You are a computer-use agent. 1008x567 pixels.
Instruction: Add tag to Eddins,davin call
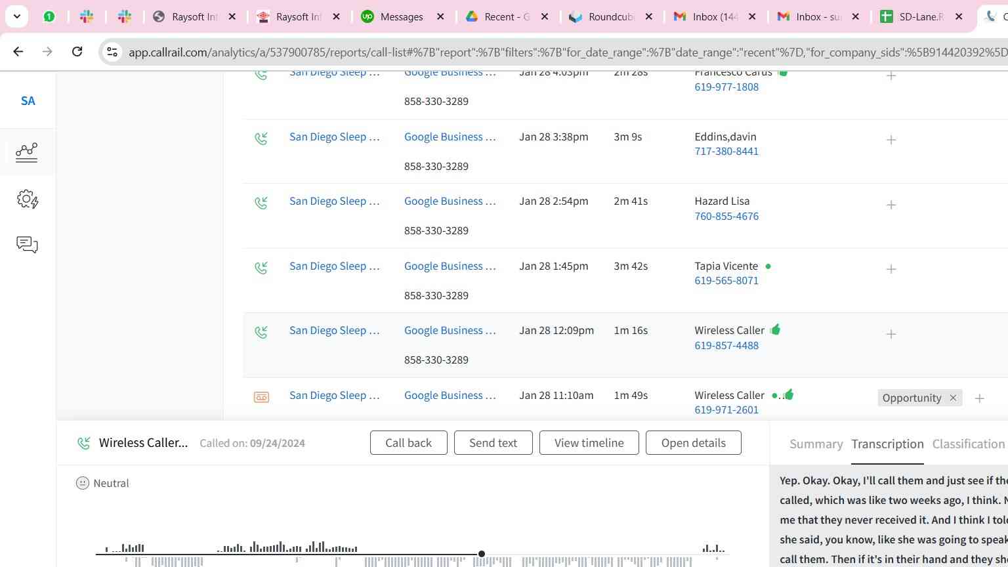point(891,140)
